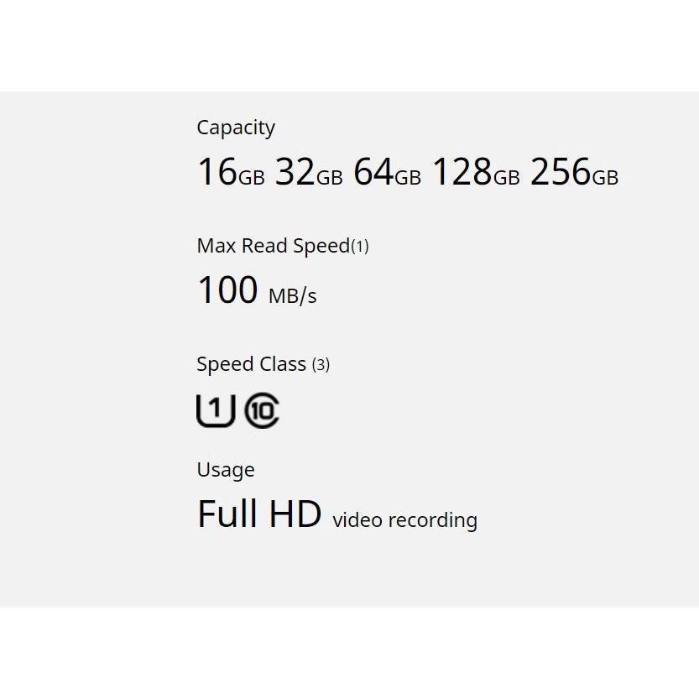Pick the 64GB capacity option
699x699 pixels.
click(387, 172)
